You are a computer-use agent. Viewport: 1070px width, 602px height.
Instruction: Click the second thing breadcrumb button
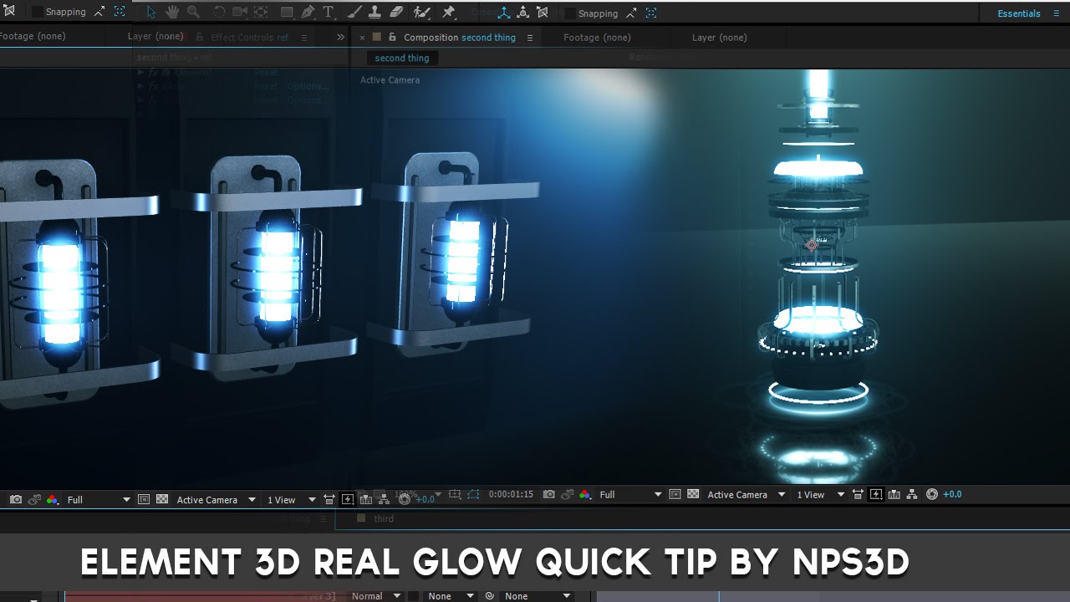click(x=401, y=58)
